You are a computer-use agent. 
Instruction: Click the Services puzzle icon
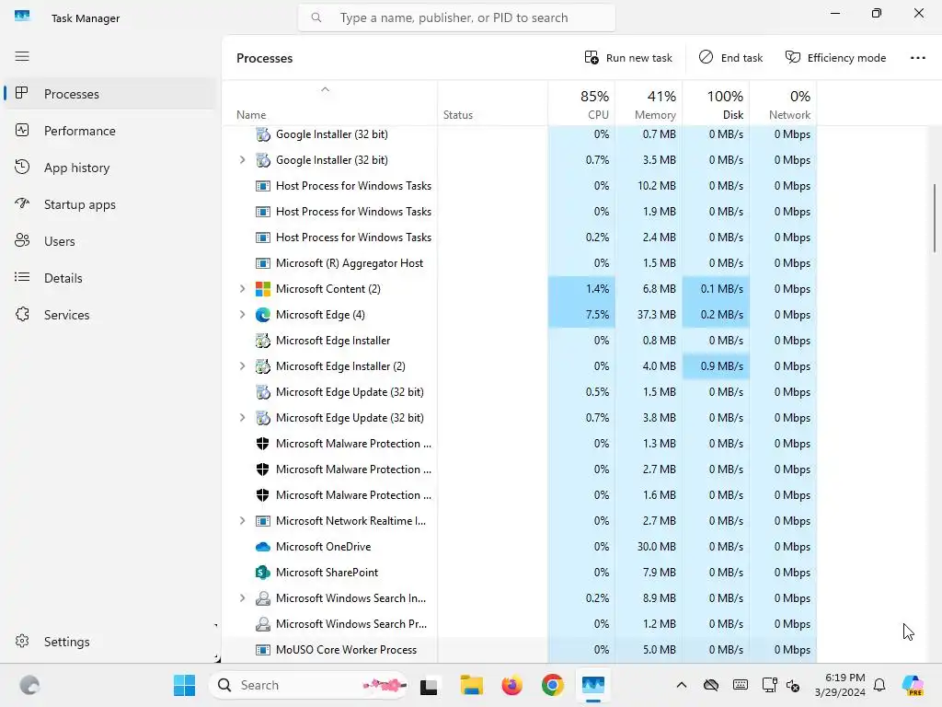tap(22, 315)
